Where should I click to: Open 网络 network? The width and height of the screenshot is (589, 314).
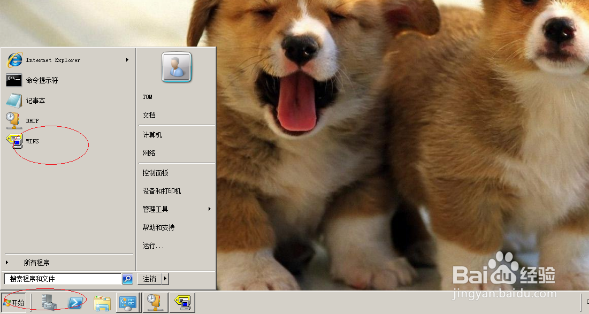(149, 153)
